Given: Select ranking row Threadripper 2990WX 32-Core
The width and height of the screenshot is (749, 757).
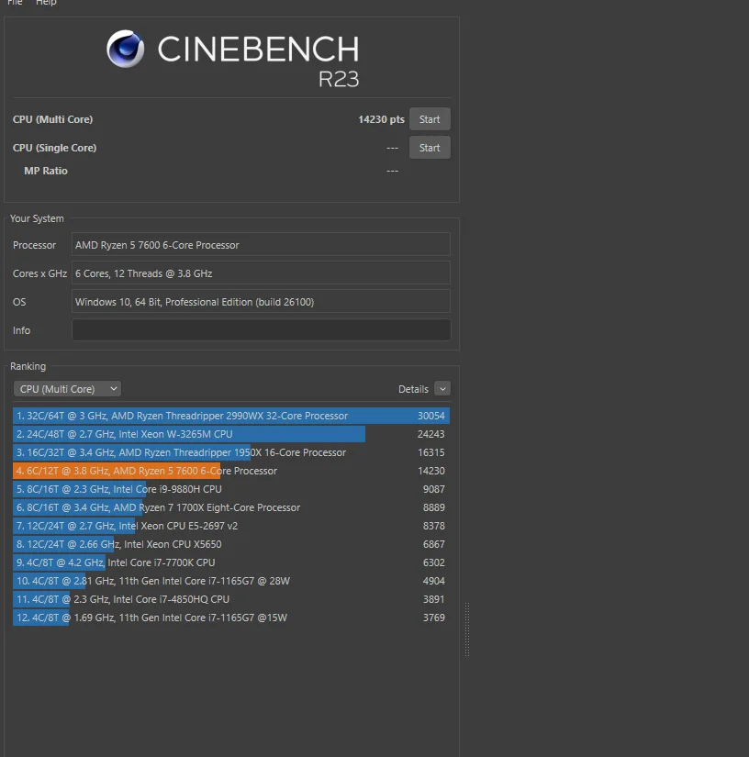Looking at the screenshot, I should click(x=230, y=416).
